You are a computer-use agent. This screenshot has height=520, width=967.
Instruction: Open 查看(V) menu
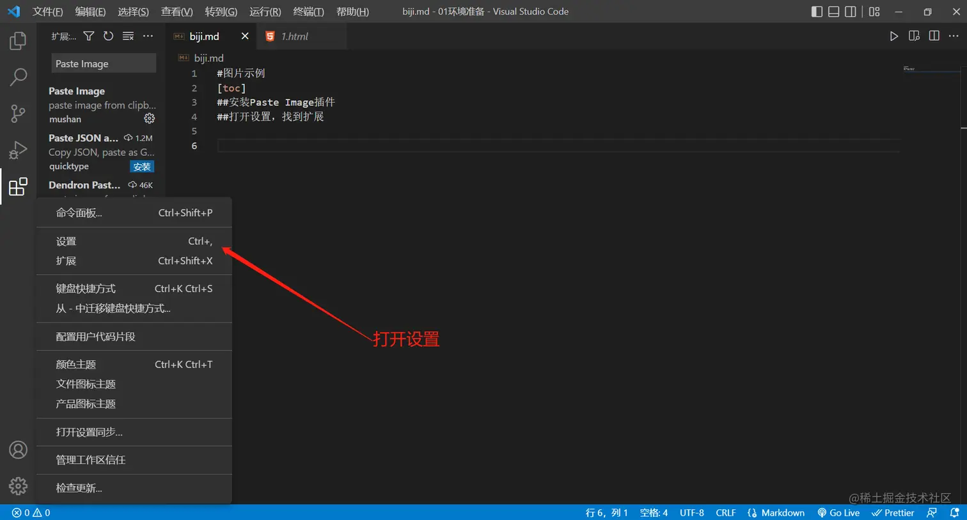tap(177, 11)
